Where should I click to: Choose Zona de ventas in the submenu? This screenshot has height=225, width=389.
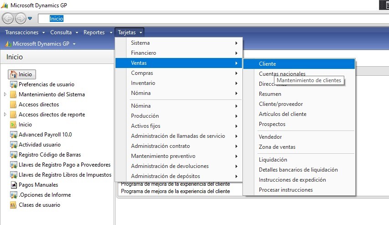(299, 147)
